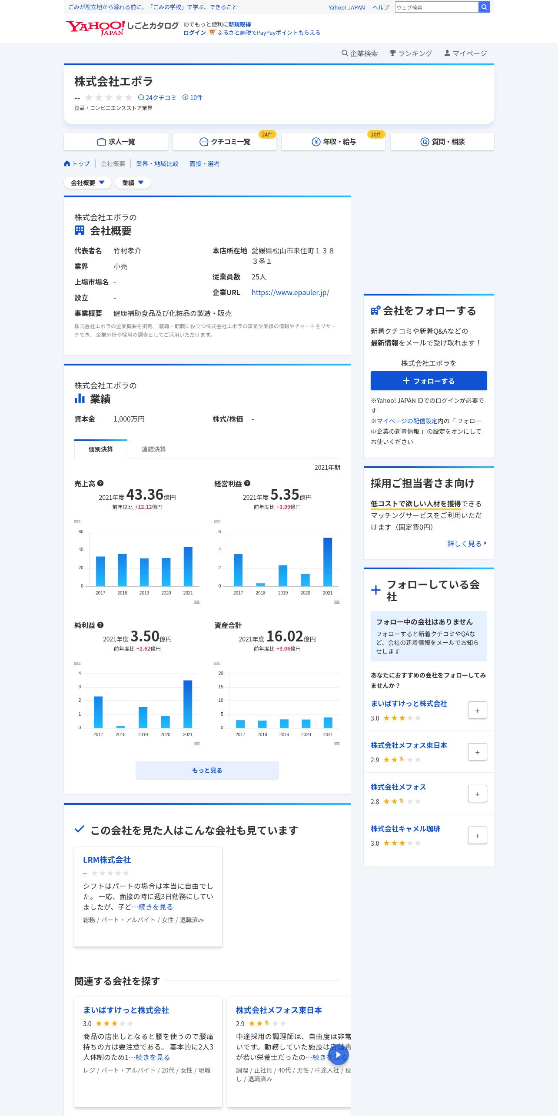This screenshot has height=1116, width=558.
Task: Click 続きを見る in まいばすけっと card
Action: coord(153,1057)
